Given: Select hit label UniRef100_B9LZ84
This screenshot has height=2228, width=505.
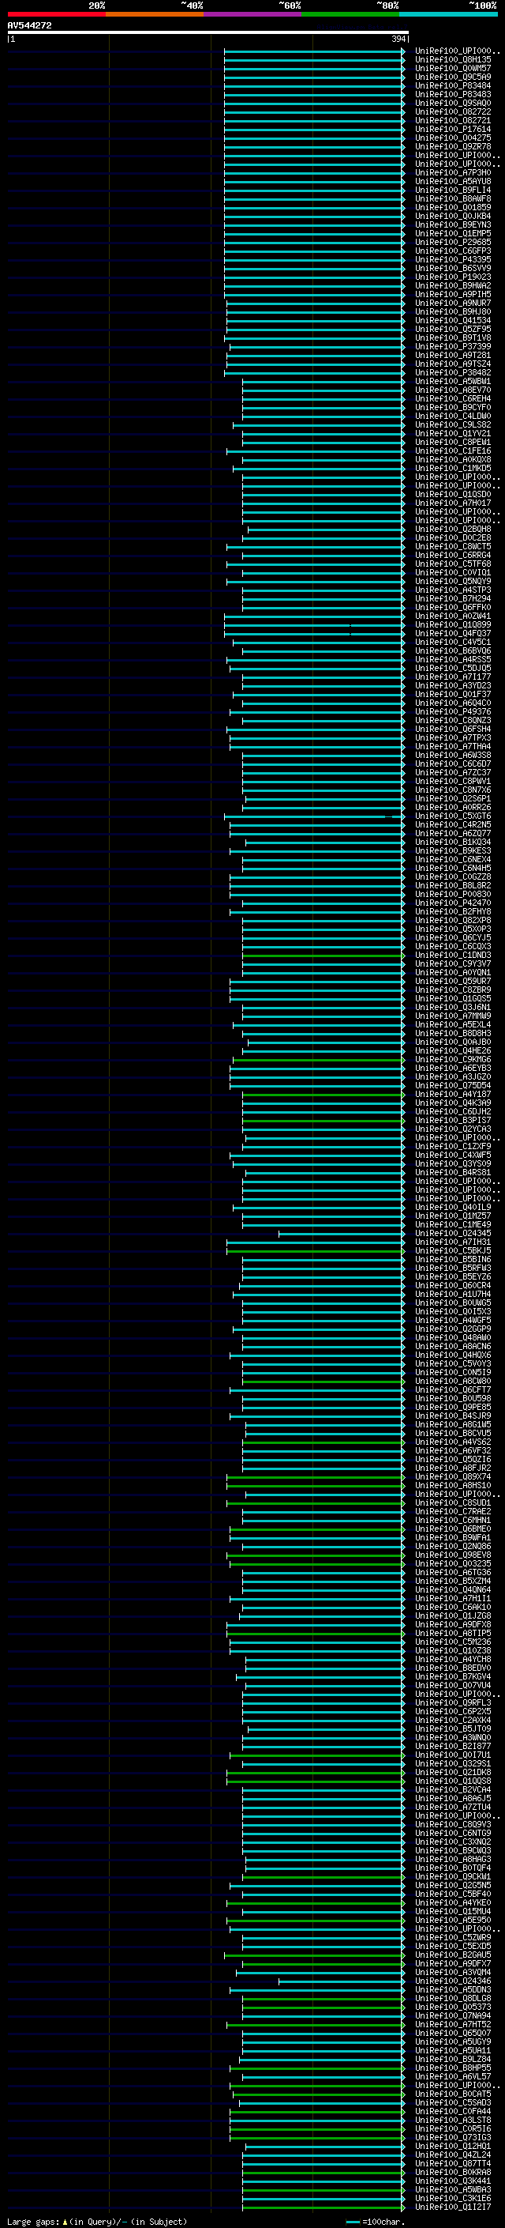Looking at the screenshot, I should pyautogui.click(x=453, y=2060).
